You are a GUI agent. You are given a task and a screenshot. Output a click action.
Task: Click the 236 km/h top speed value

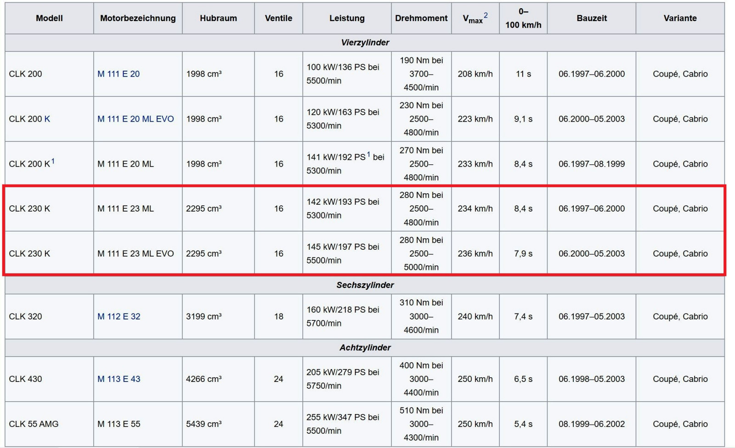[475, 253]
